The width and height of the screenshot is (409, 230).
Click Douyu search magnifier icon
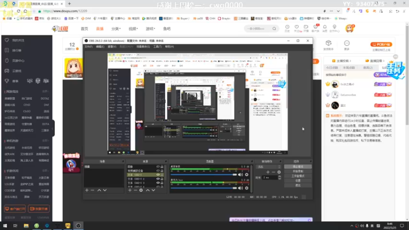click(x=274, y=29)
